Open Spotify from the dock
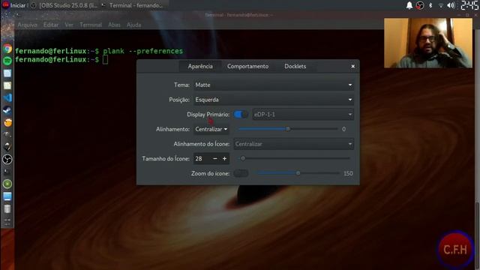Screen dimensions: 480x270 pos(7,61)
